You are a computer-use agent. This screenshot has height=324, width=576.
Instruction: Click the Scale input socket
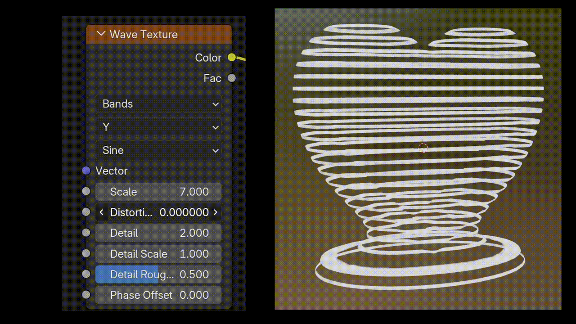(86, 191)
